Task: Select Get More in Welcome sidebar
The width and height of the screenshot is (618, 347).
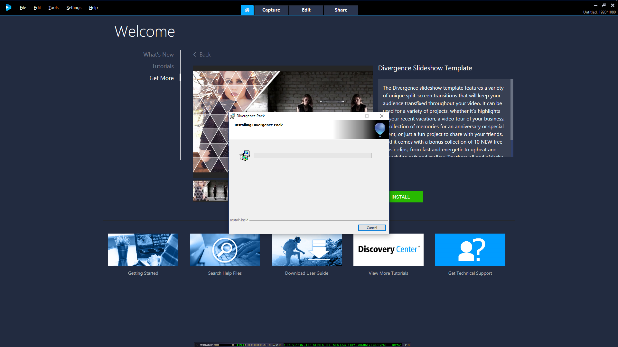Action: click(x=162, y=78)
